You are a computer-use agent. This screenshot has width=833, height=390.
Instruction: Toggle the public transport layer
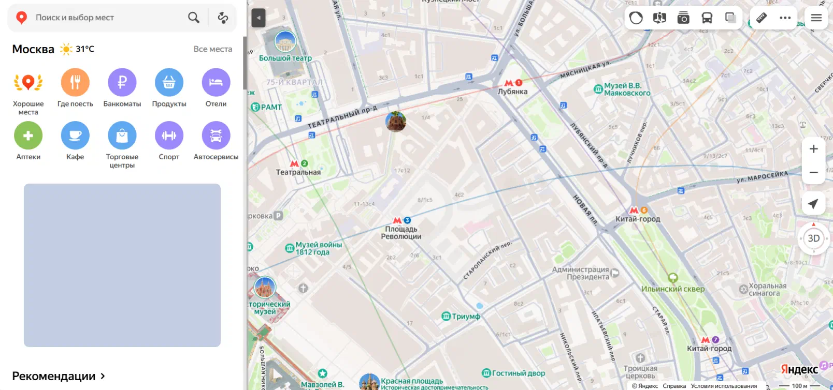707,18
